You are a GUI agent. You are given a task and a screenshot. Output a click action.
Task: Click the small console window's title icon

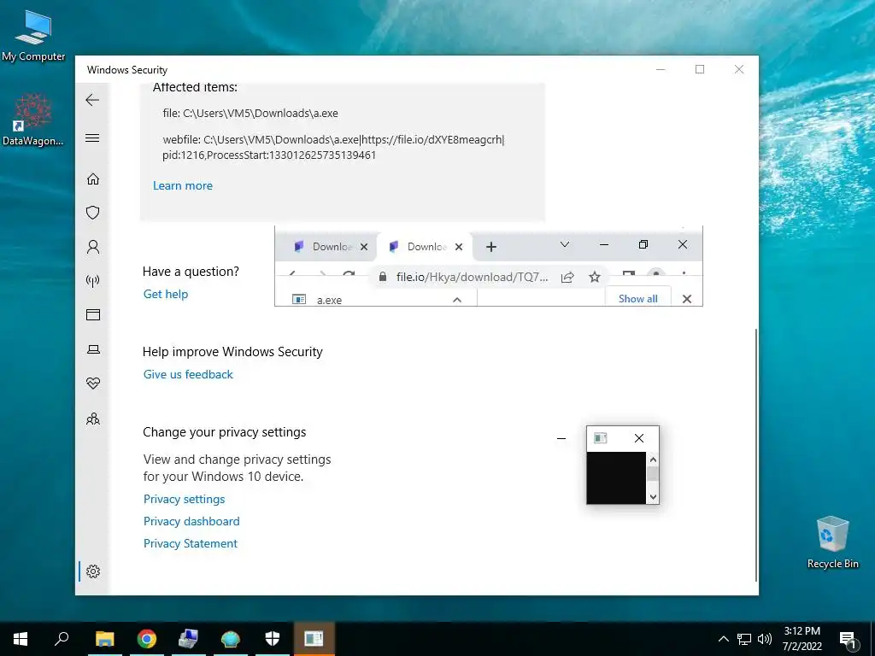pyautogui.click(x=601, y=438)
